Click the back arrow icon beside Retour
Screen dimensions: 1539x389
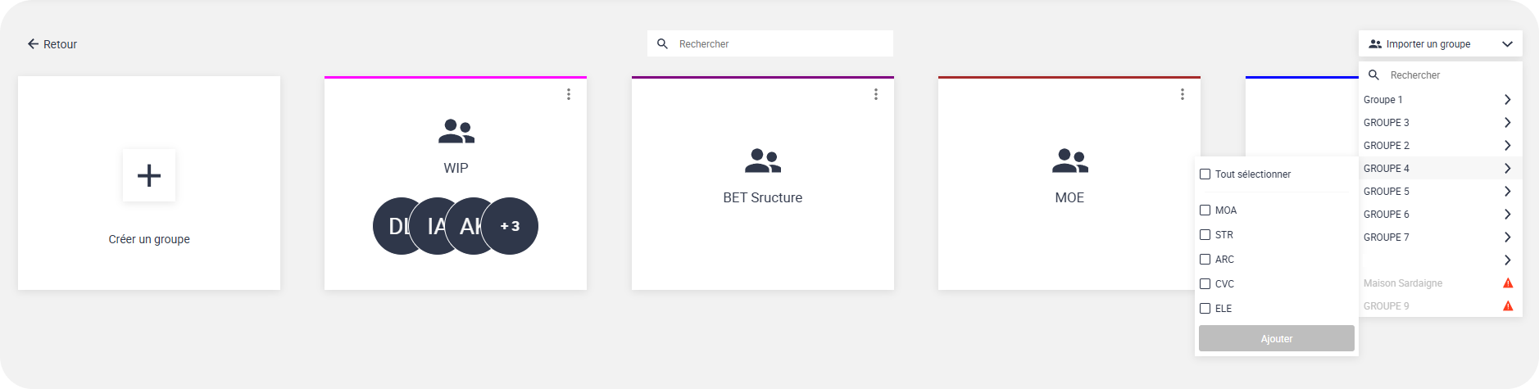(x=33, y=44)
